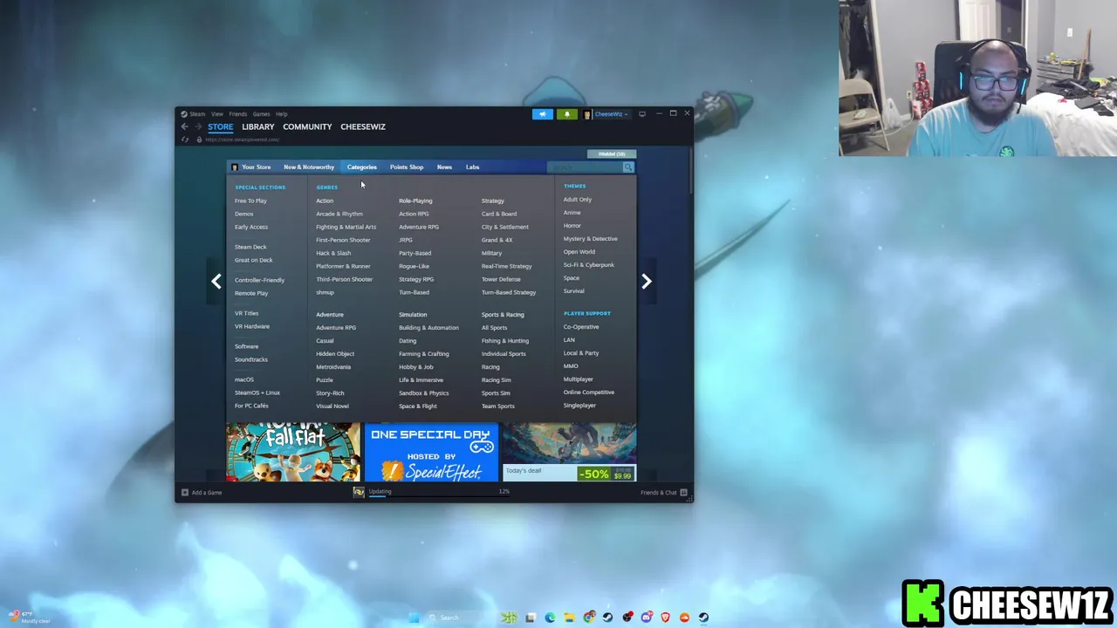The width and height of the screenshot is (1117, 628).
Task: Select the STORE tab
Action: pyautogui.click(x=221, y=126)
